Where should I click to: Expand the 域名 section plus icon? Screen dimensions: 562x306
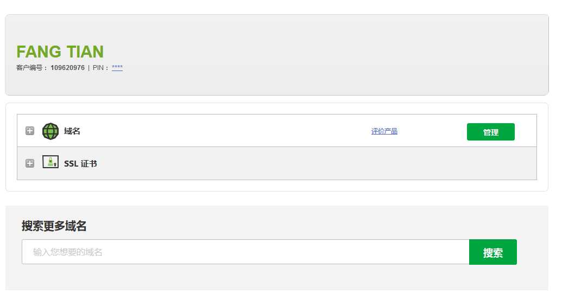(30, 131)
